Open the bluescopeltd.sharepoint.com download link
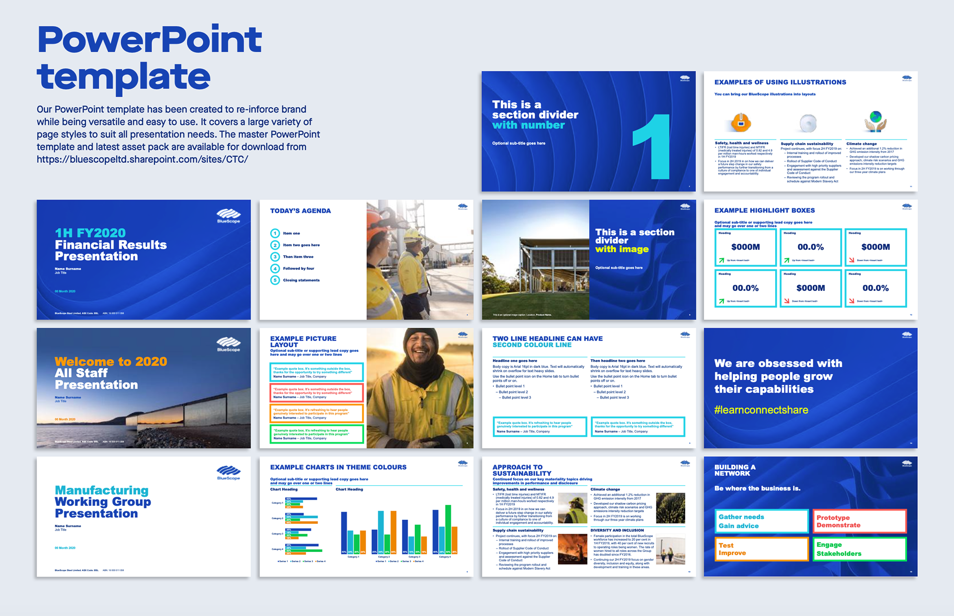The image size is (954, 616). (x=142, y=159)
